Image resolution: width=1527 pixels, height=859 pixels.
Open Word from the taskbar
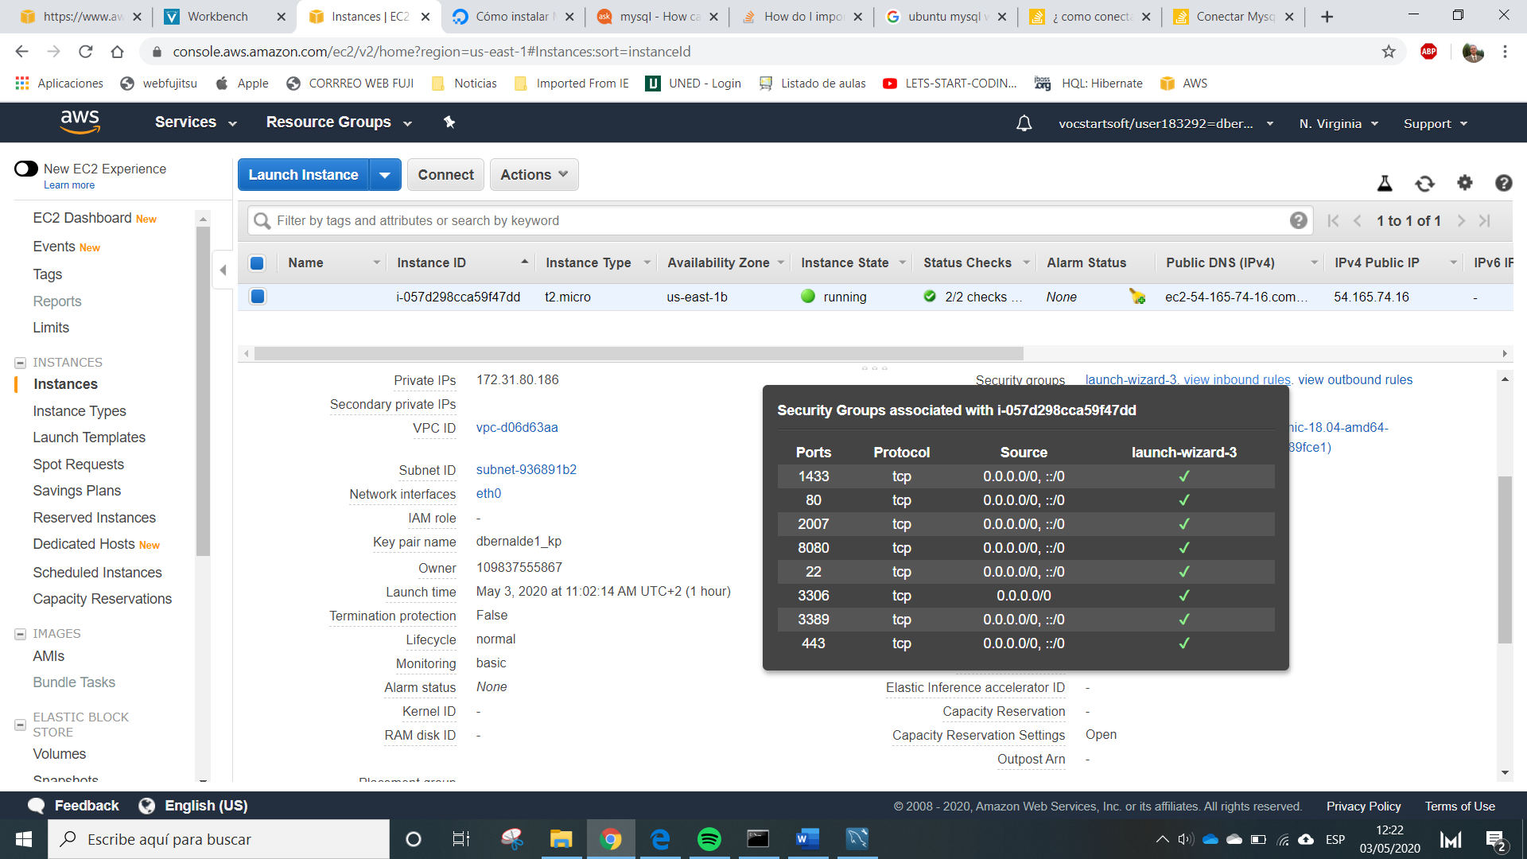[x=807, y=839]
